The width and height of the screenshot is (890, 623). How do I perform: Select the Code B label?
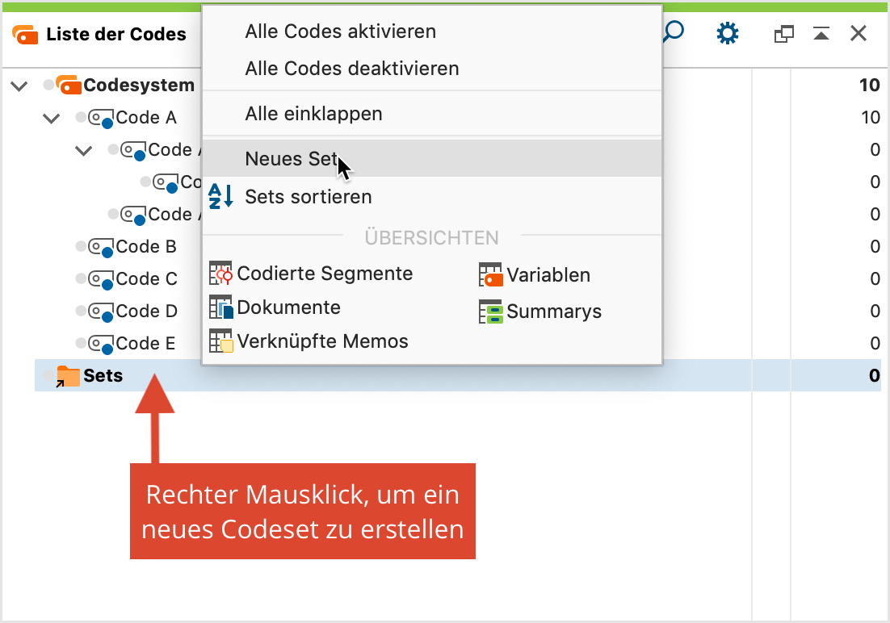point(146,247)
